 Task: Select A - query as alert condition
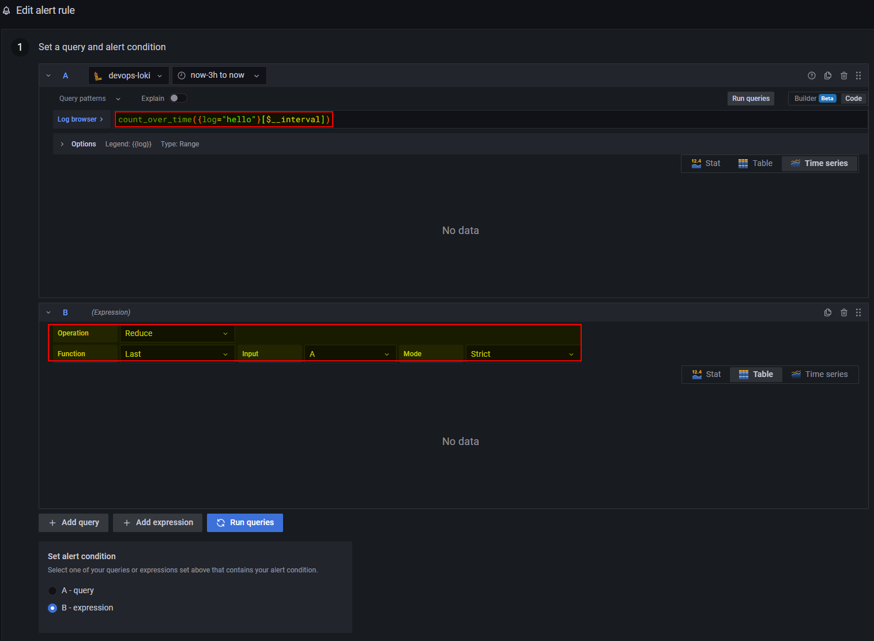pos(52,591)
